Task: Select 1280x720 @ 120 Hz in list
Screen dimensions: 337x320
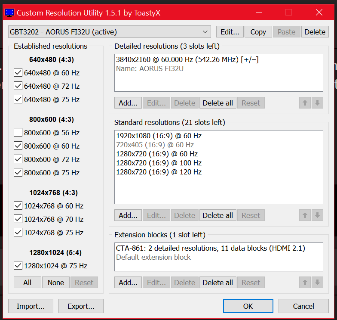Action: (159, 172)
